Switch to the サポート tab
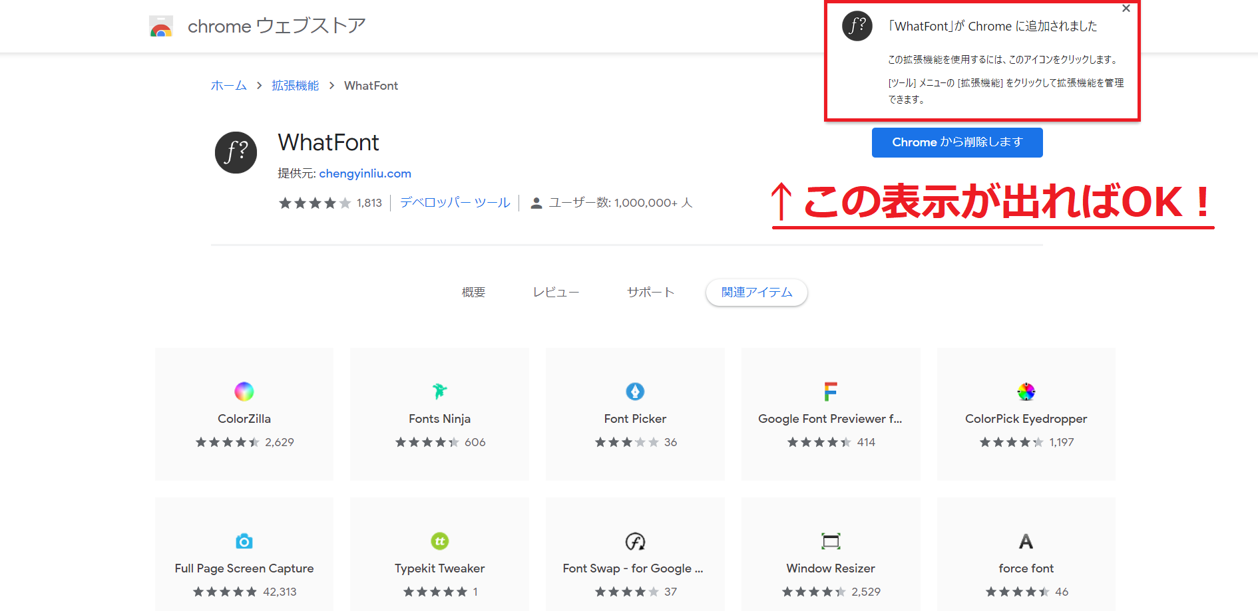The height and width of the screenshot is (611, 1258). point(650,293)
